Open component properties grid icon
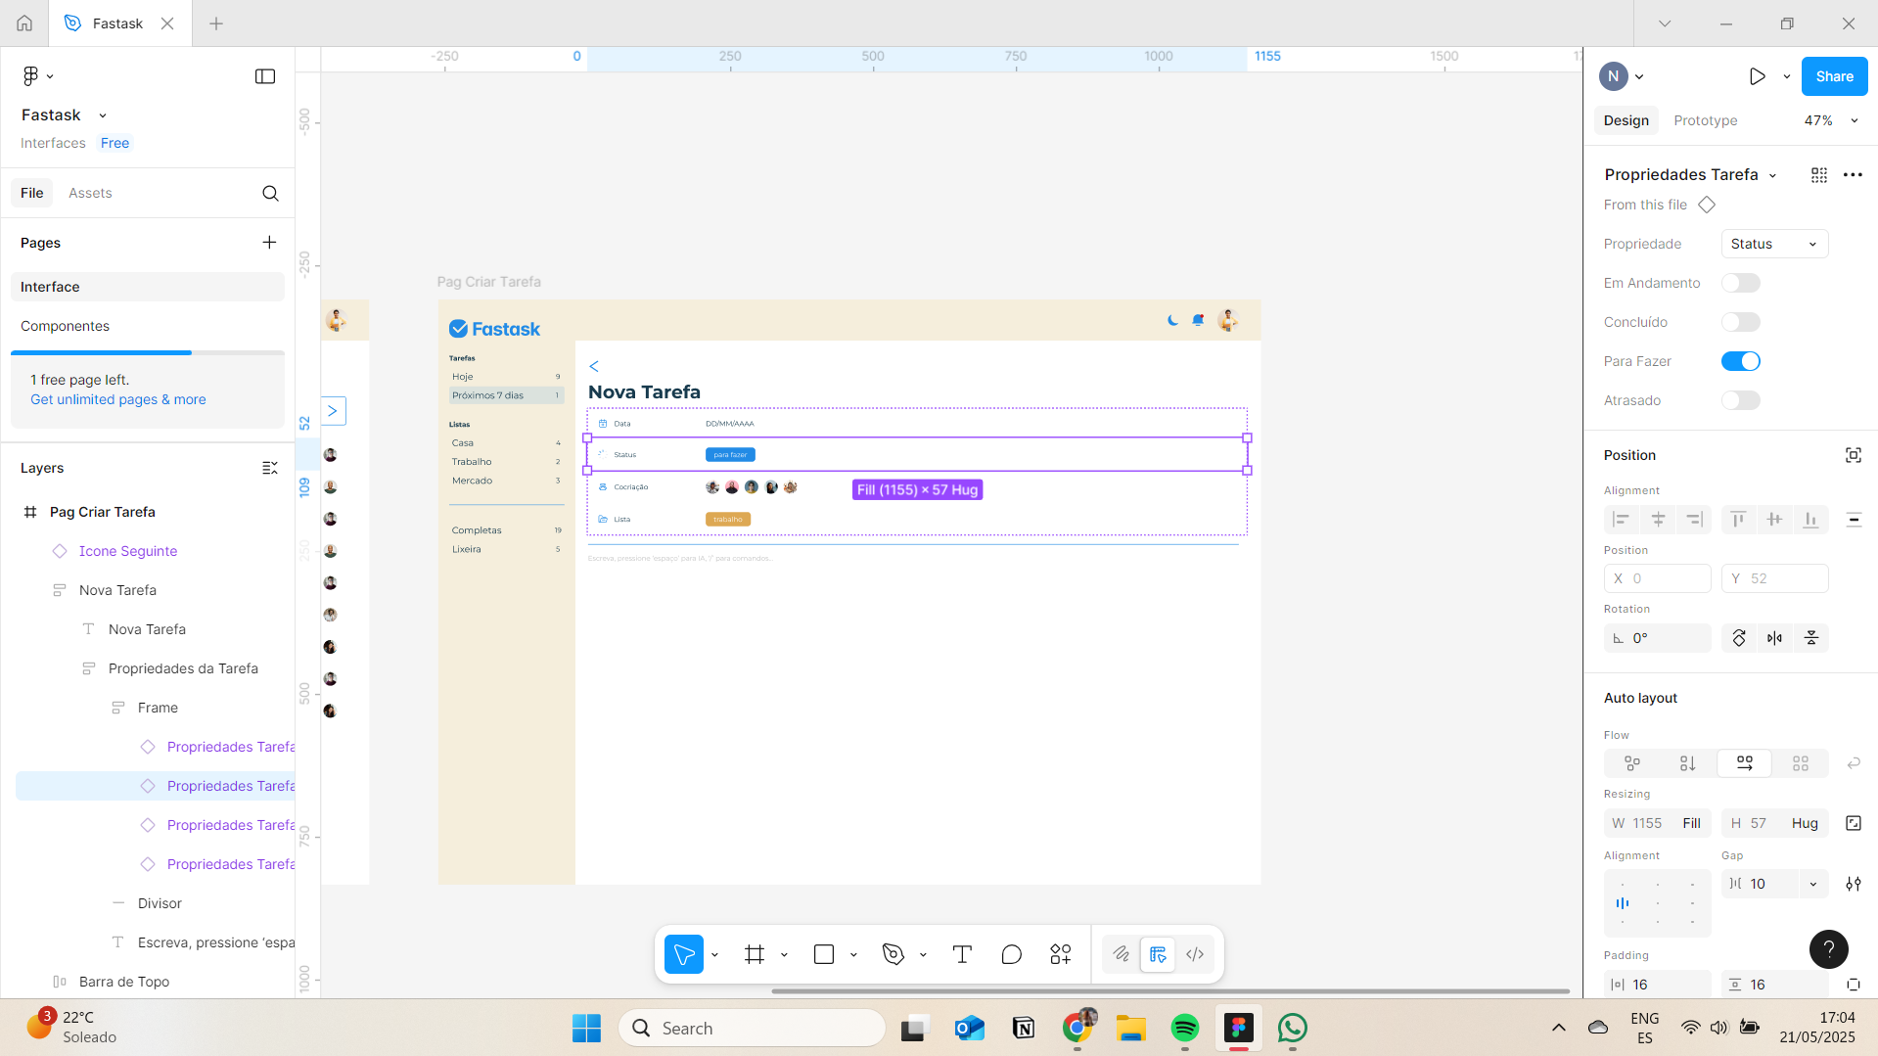The height and width of the screenshot is (1056, 1878). (1819, 174)
